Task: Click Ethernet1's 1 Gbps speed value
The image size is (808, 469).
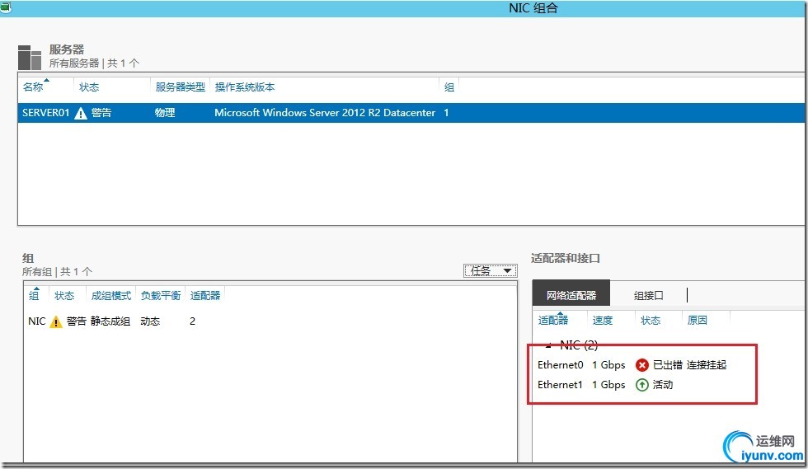Action: click(x=608, y=384)
